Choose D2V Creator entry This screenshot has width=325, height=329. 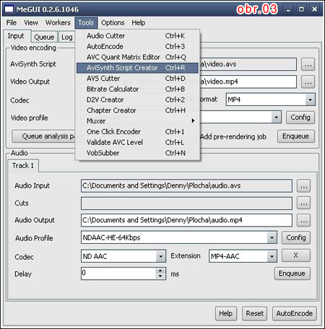[x=137, y=100]
